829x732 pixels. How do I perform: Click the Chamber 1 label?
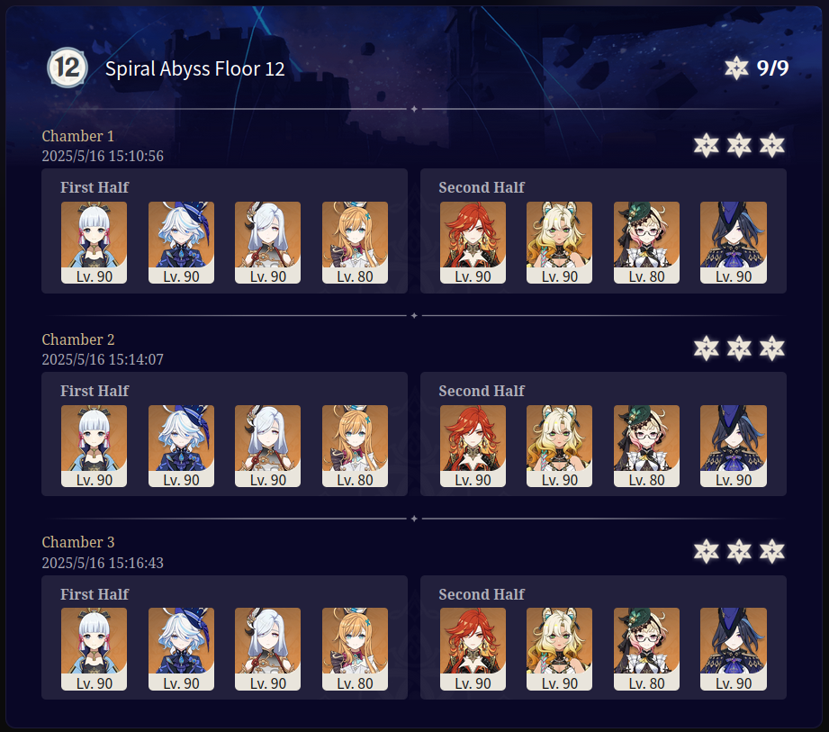pyautogui.click(x=78, y=136)
